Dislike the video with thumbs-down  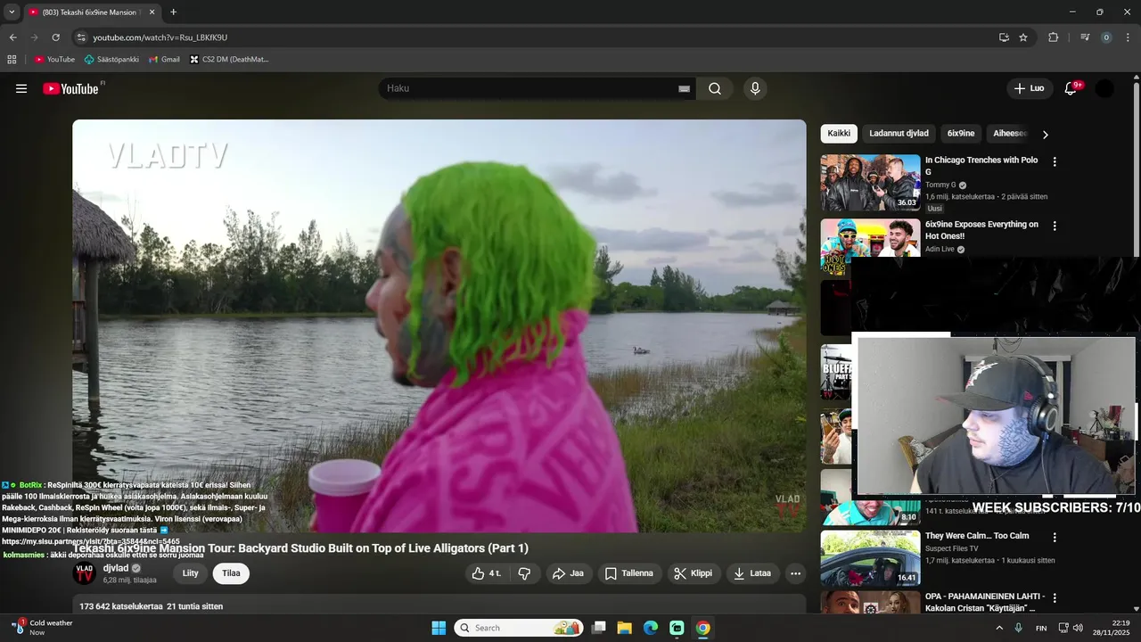[x=524, y=573]
